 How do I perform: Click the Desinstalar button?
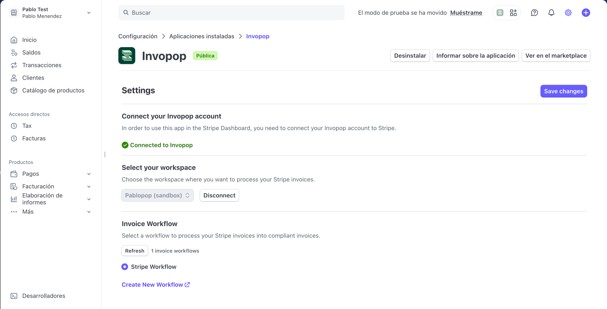(410, 56)
